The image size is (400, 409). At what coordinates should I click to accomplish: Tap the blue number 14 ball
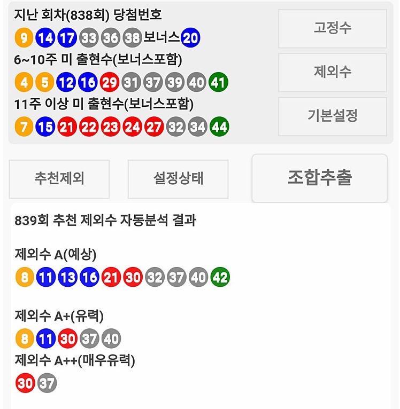point(45,37)
